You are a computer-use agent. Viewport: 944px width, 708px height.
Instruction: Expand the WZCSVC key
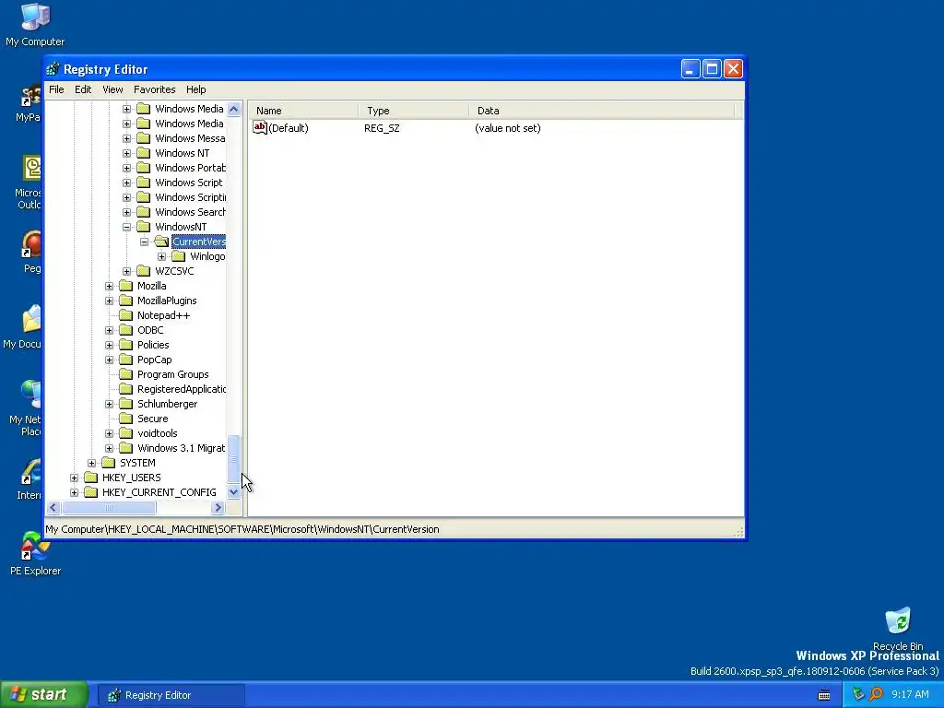(126, 271)
